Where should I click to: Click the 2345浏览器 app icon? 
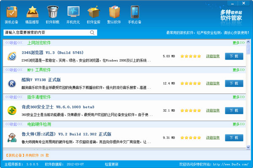pyautogui.click(x=12, y=56)
